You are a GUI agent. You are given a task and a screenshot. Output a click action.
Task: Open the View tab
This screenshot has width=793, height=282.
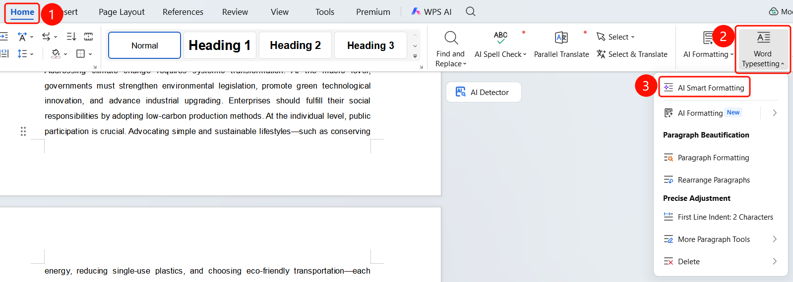coord(280,12)
